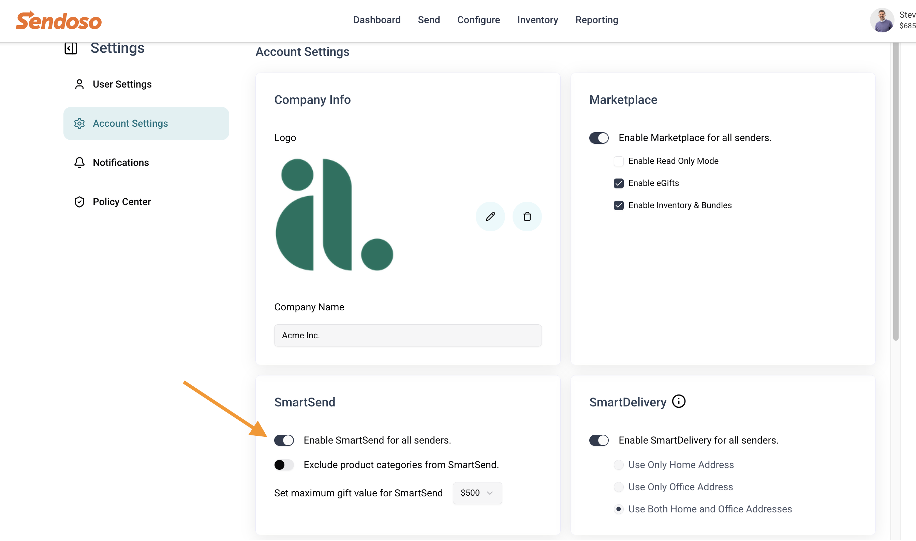916x541 pixels.
Task: Click the Set maximum gift value label
Action: click(358, 493)
